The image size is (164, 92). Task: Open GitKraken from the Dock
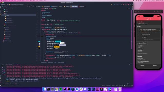coord(73,89)
